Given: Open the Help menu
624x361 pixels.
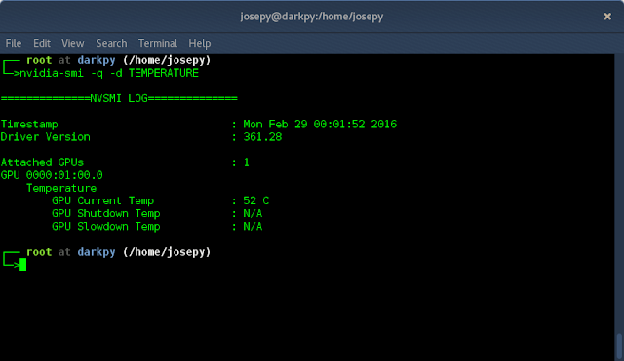Looking at the screenshot, I should (200, 43).
